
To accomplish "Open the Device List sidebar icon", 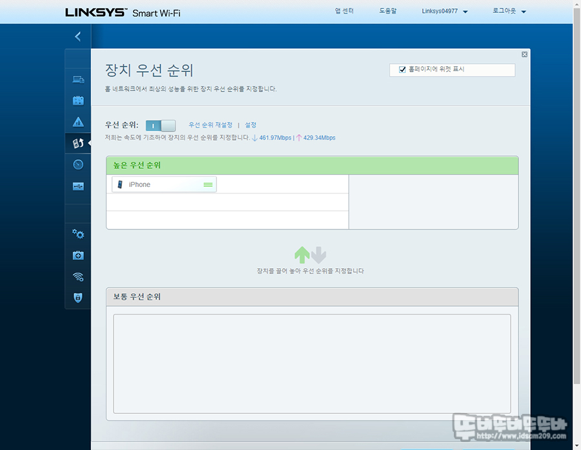I will click(x=78, y=79).
